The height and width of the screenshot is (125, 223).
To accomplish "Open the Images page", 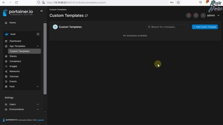I will (13, 66).
